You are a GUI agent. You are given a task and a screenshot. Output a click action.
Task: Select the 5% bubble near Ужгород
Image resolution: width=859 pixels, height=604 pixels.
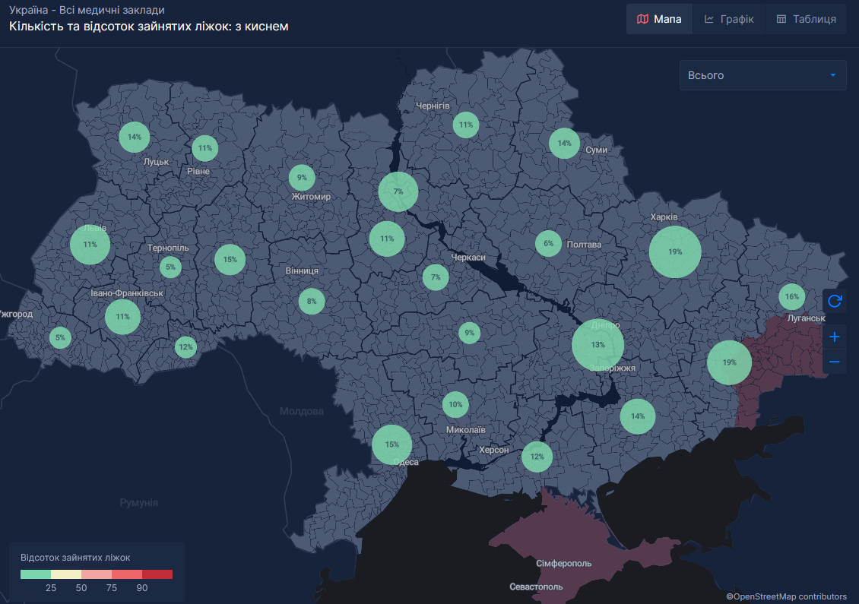60,338
